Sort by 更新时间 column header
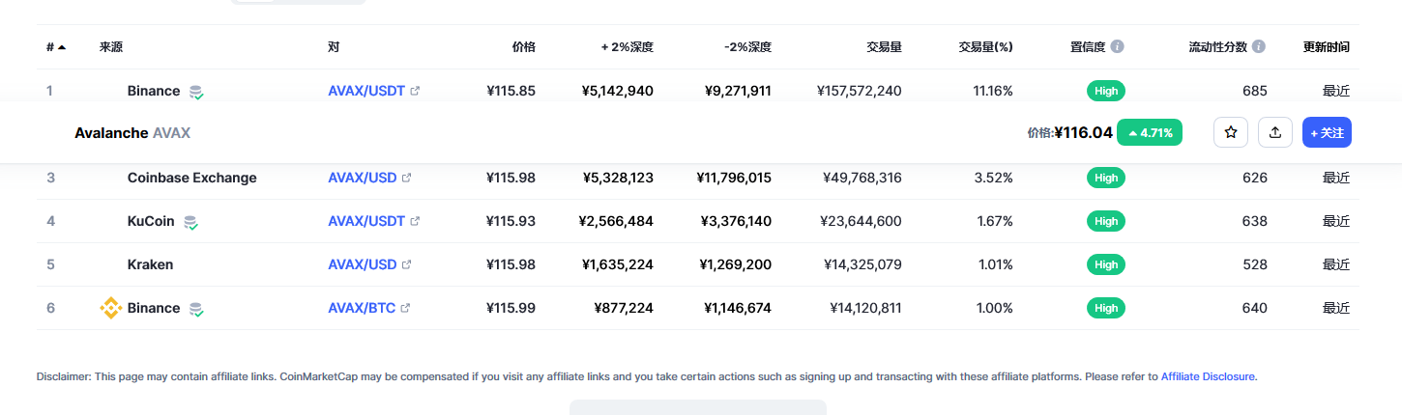This screenshot has height=415, width=1402. click(1327, 46)
